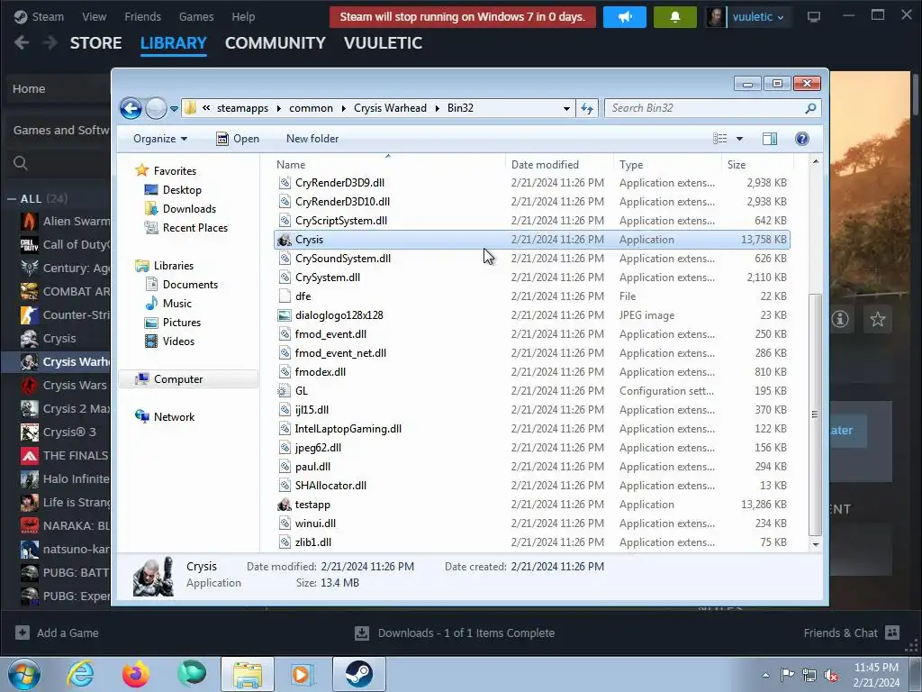This screenshot has height=692, width=922.
Task: Open Firefox from the taskbar
Action: (136, 674)
